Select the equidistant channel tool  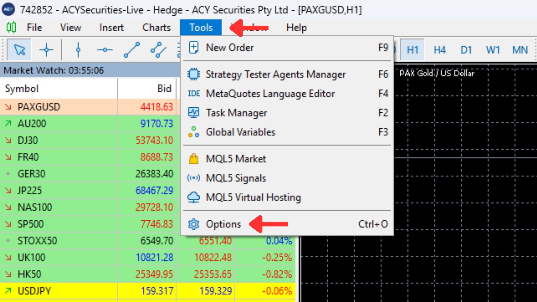click(159, 50)
